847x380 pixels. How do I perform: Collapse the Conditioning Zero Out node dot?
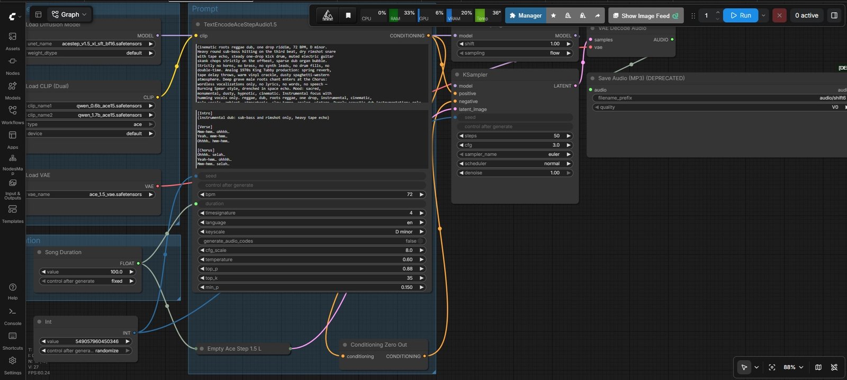point(345,345)
